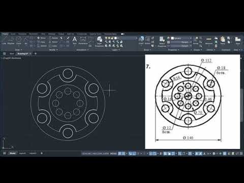Screen dimensions: 244x183
Task: Toggle the annotation monitor plus icon
Action: point(221,154)
